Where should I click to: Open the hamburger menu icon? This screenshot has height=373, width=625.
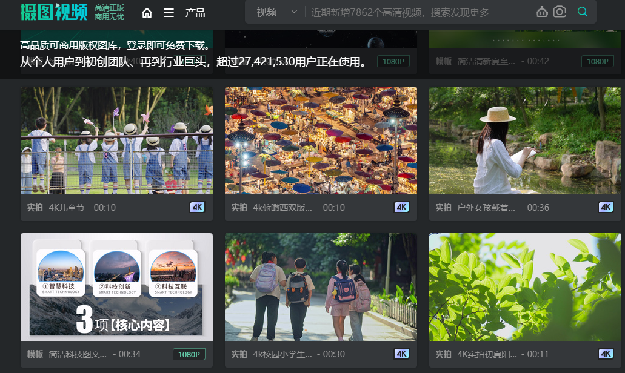pos(169,13)
